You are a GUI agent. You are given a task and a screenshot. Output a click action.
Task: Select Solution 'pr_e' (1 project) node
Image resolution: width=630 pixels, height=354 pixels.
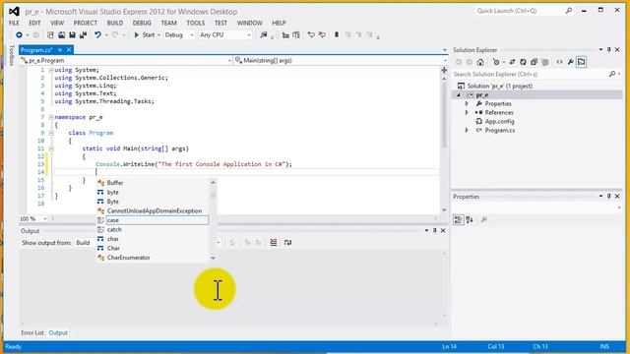coord(499,87)
